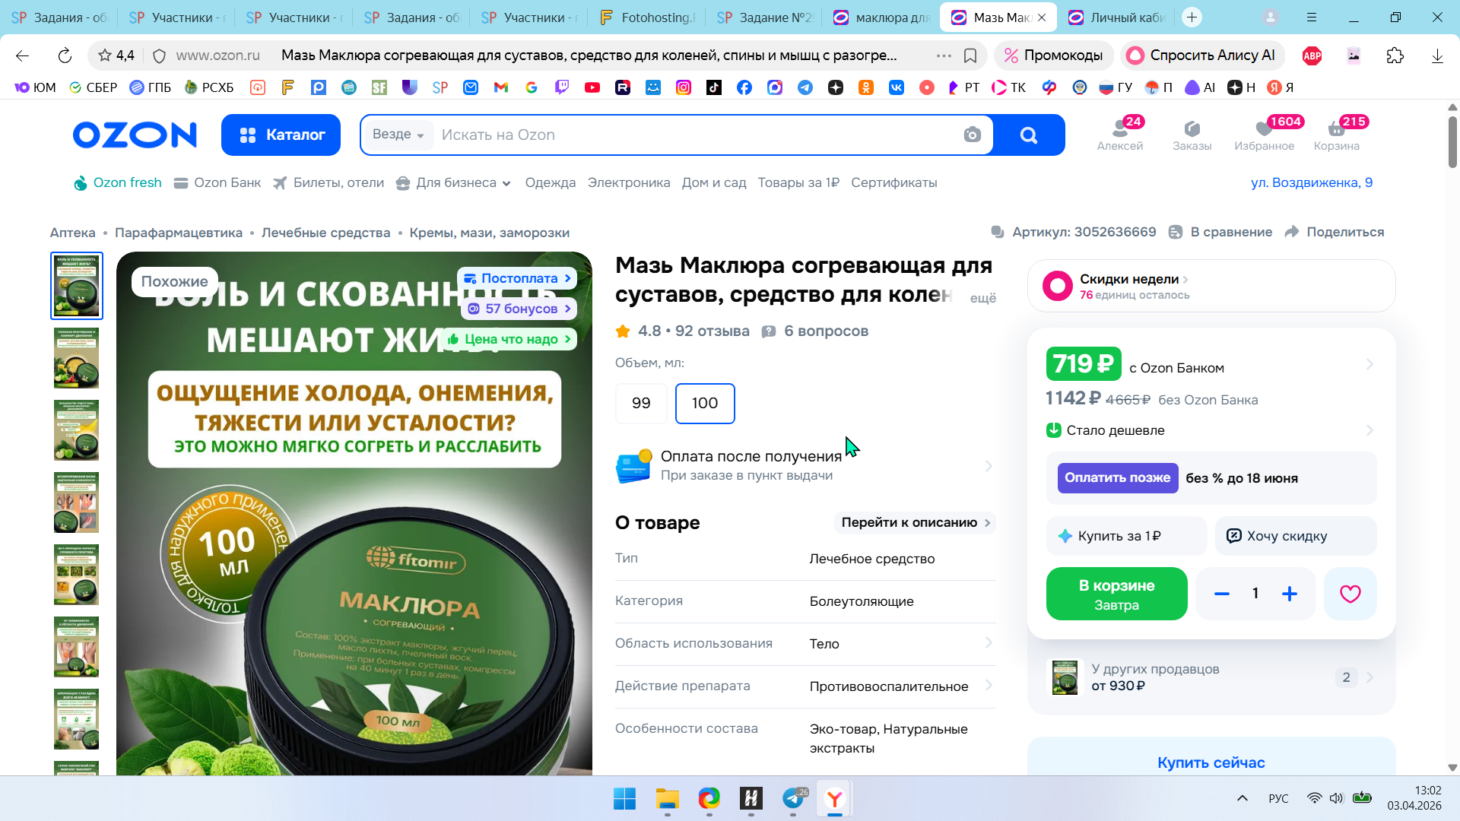Click the page vertical scrollbar thumb
1460x821 pixels.
click(1452, 141)
